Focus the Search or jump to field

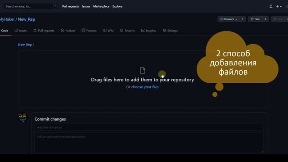pyautogui.click(x=31, y=6)
